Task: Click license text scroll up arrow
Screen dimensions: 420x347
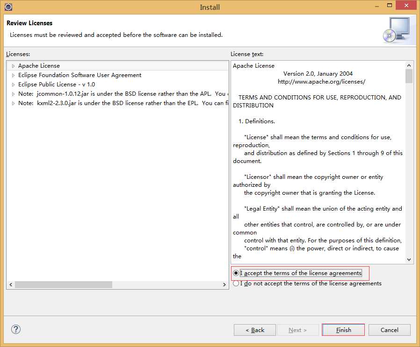Action: click(409, 65)
